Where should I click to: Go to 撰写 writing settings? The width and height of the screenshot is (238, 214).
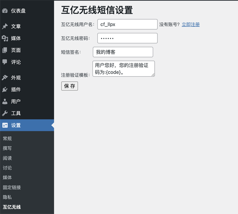coord(8,148)
